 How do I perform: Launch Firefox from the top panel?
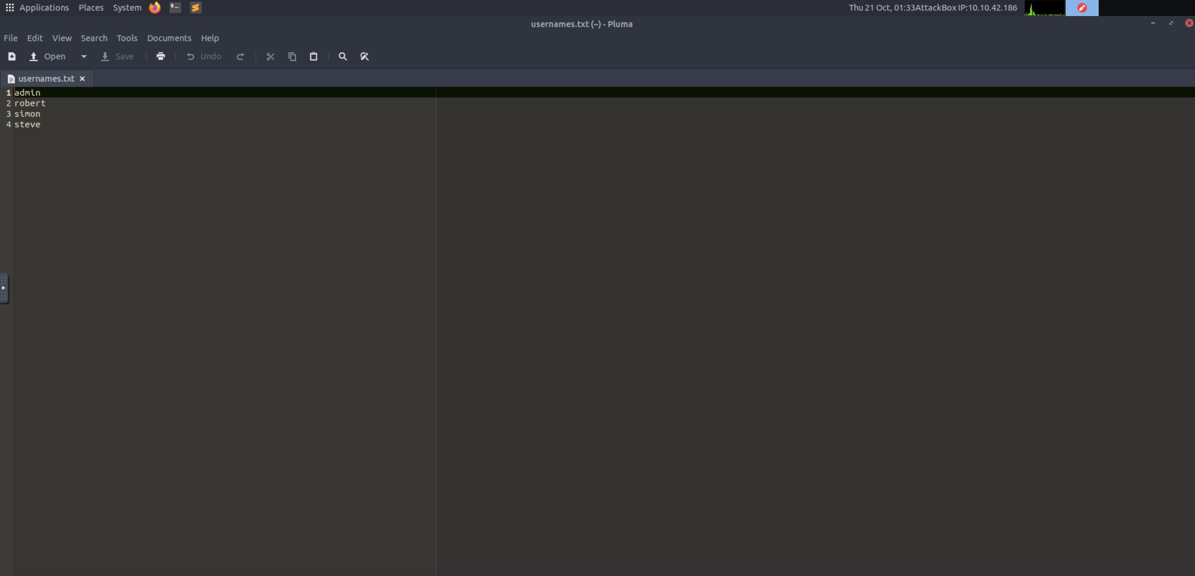[155, 7]
